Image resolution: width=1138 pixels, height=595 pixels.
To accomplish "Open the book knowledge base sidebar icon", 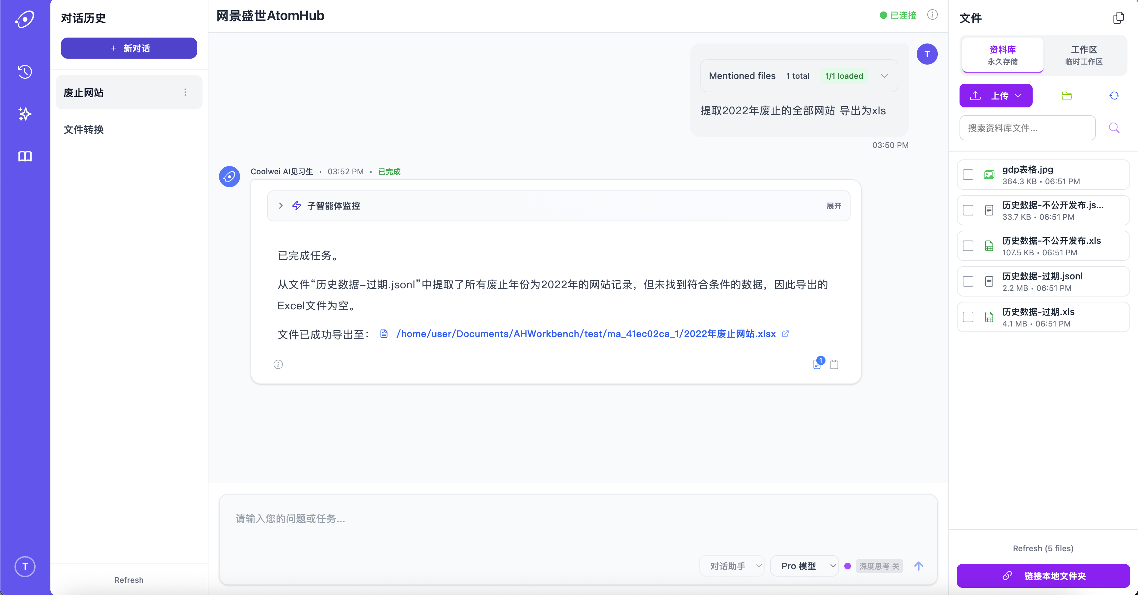I will point(25,156).
